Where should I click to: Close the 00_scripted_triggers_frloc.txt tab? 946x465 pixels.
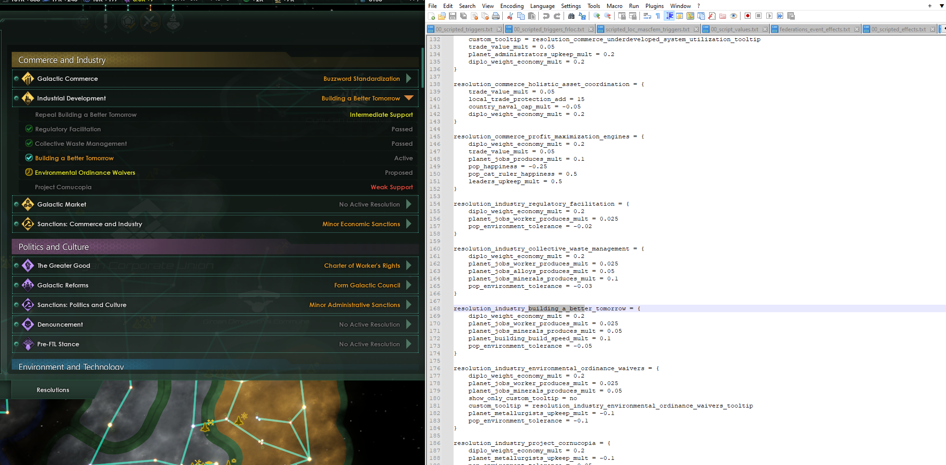(x=591, y=29)
